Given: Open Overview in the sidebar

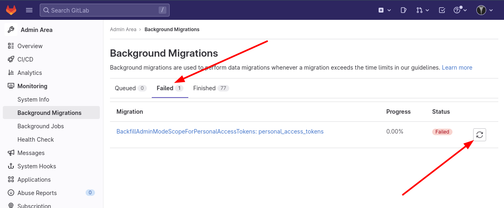Looking at the screenshot, I should (30, 46).
